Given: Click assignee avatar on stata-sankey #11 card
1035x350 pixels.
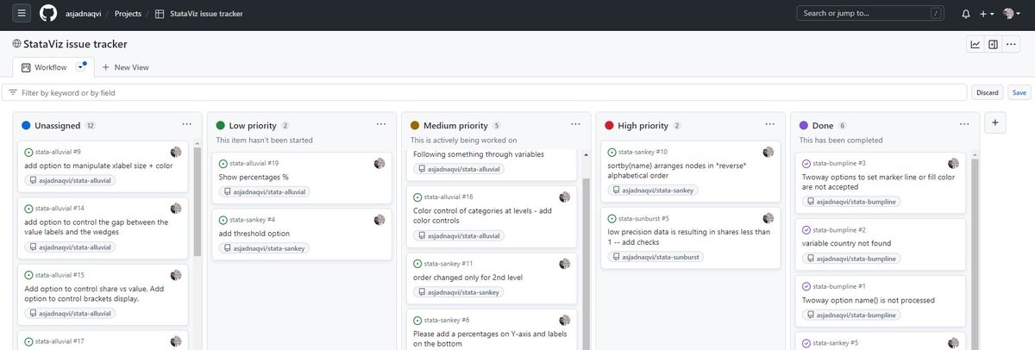Looking at the screenshot, I should (x=565, y=264).
